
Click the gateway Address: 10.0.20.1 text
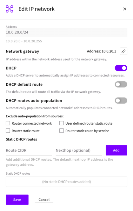click(101, 51)
